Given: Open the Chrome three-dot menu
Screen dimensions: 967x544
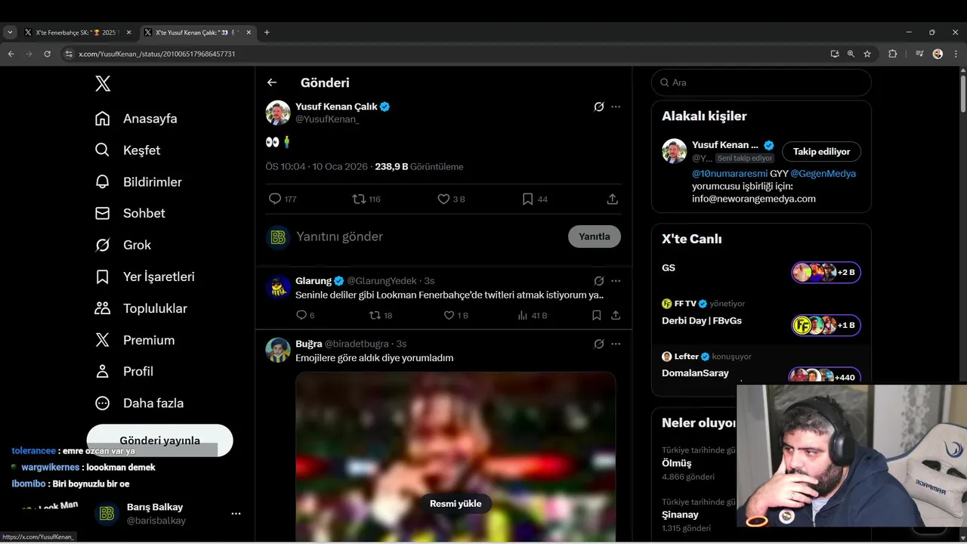Looking at the screenshot, I should click(x=955, y=54).
